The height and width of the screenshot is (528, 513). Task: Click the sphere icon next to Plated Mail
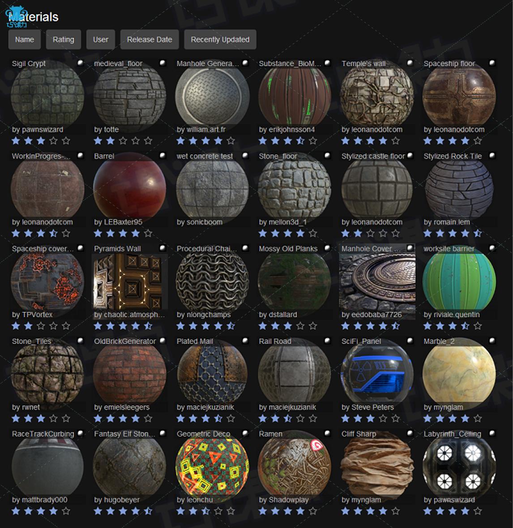click(245, 341)
